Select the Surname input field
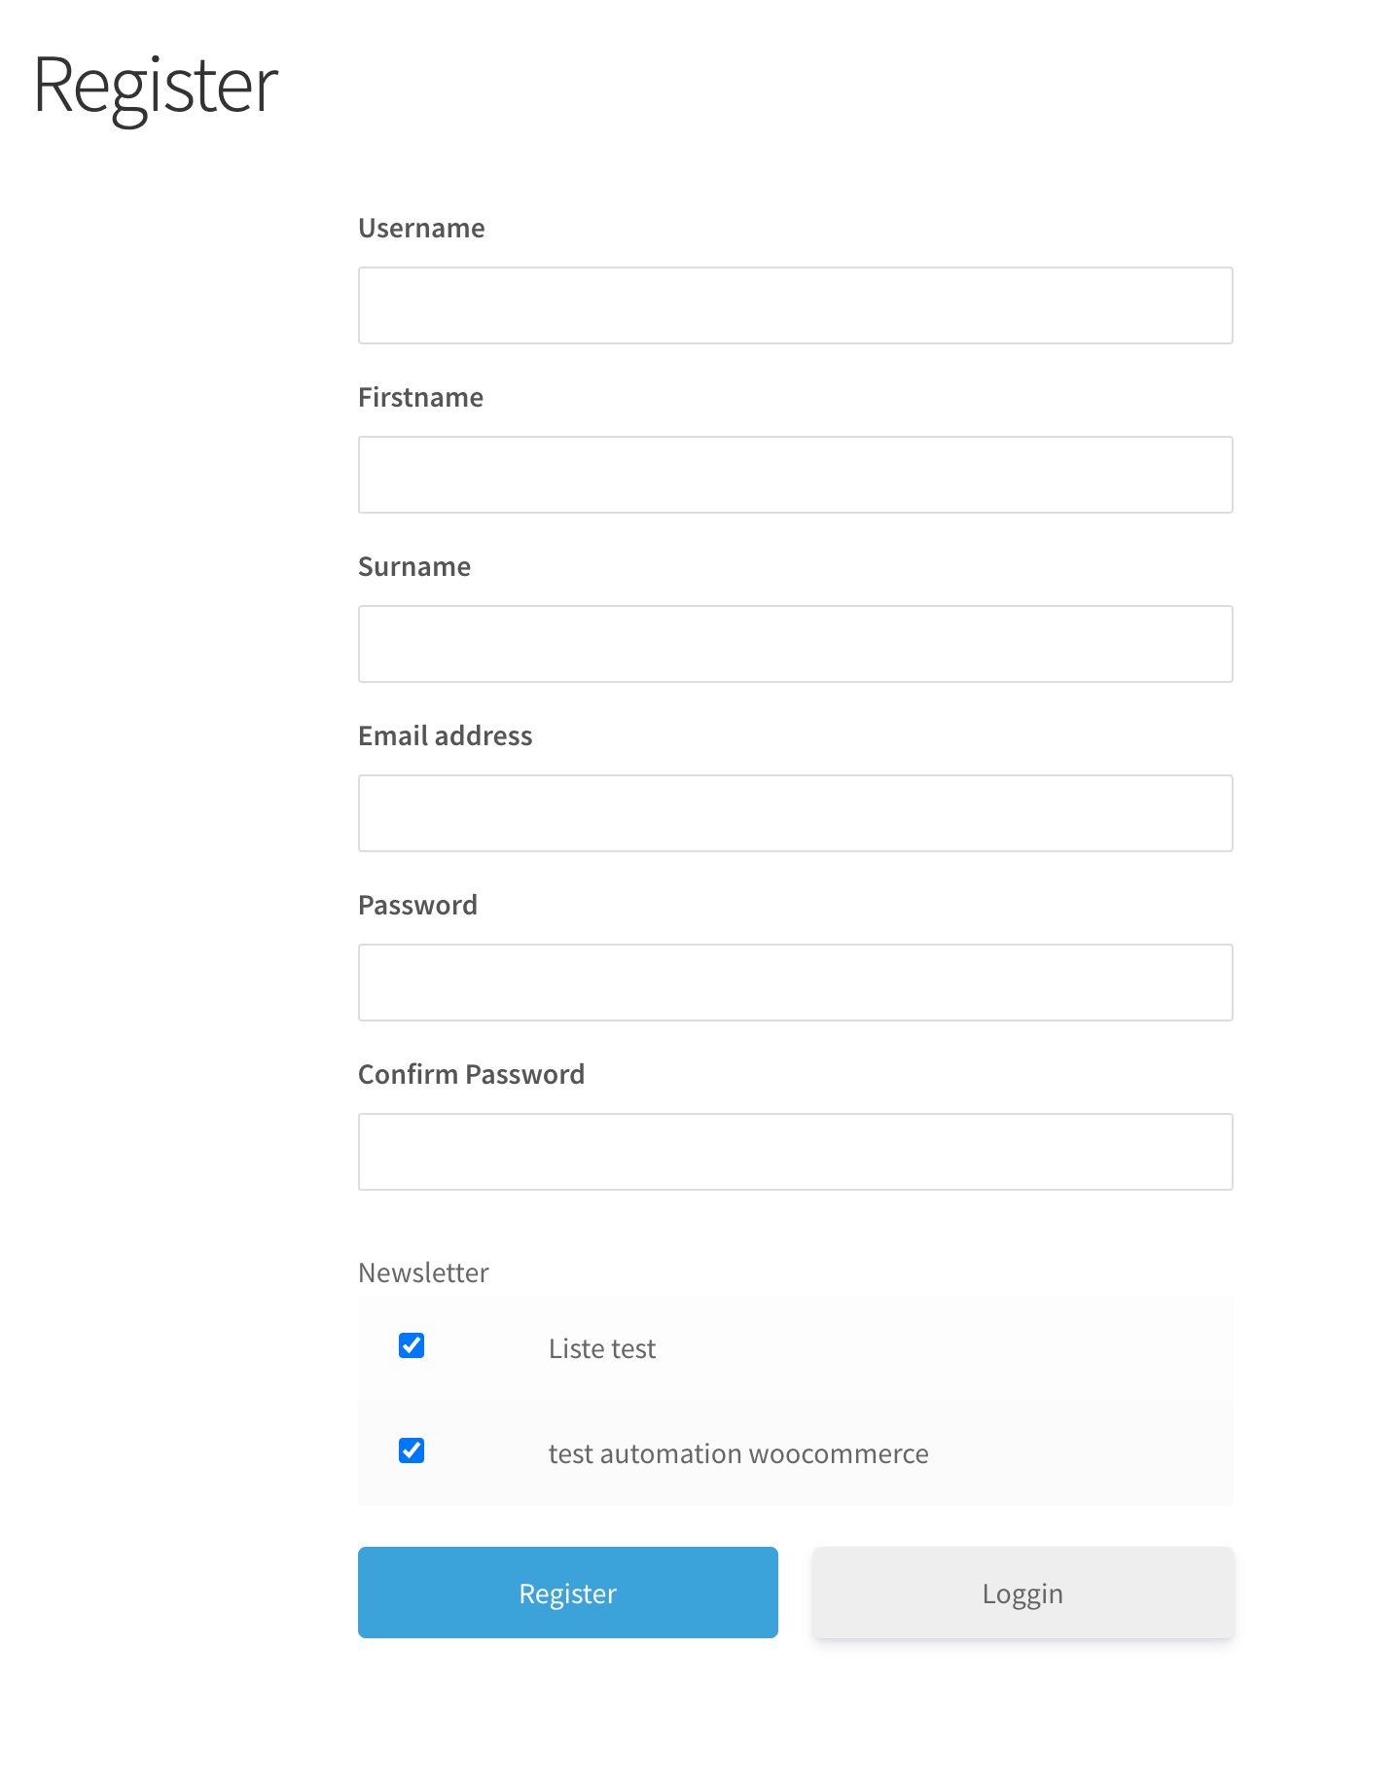 coord(795,644)
